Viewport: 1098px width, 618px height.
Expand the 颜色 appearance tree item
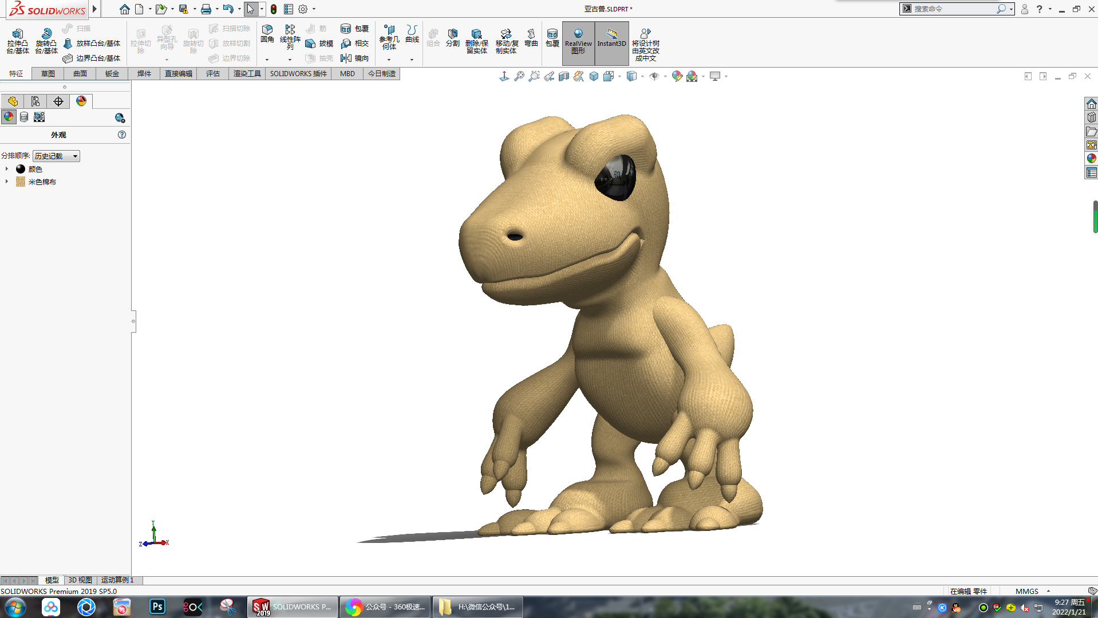7,169
